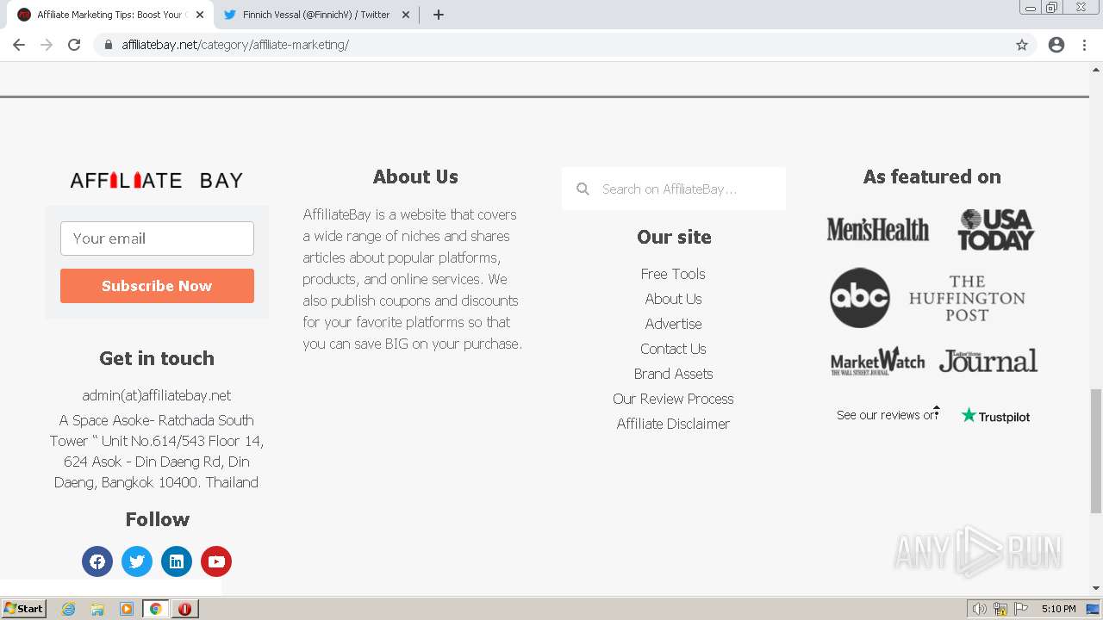Open media player taskbar icon
The width and height of the screenshot is (1103, 620).
point(127,609)
